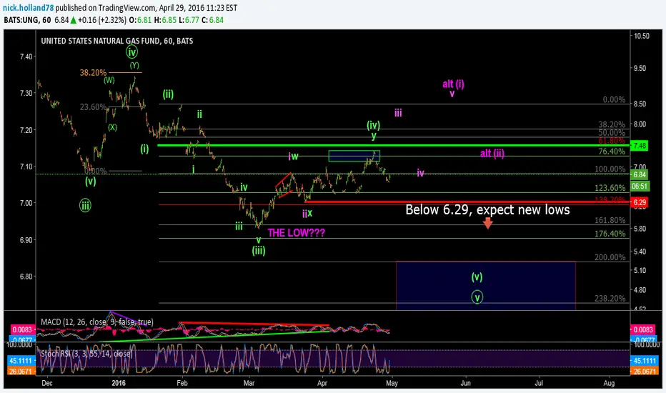Click red down arrow under 6.29 note
Screen dimensions: 666x393
[487, 224]
